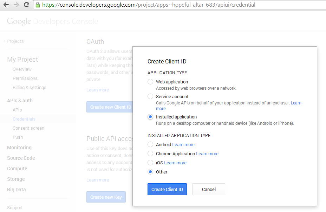This screenshot has height=212, width=326.
Task: Open Consent screen sidebar item
Action: (28, 128)
